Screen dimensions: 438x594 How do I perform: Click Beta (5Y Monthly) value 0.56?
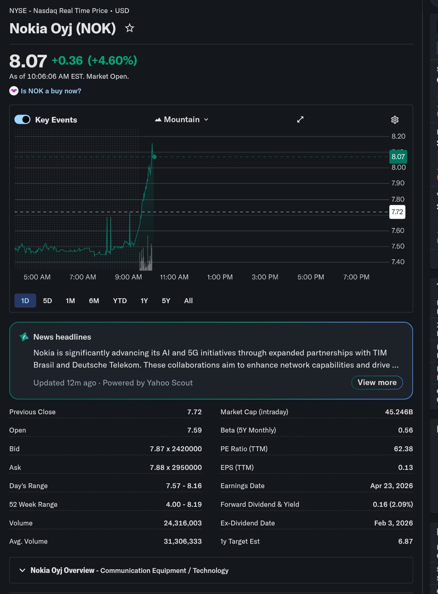tap(405, 430)
